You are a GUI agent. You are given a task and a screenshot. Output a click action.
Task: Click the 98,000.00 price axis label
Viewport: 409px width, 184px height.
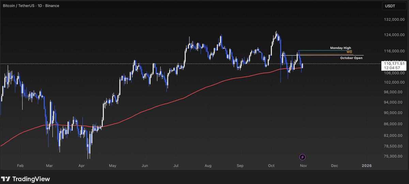point(394,92)
